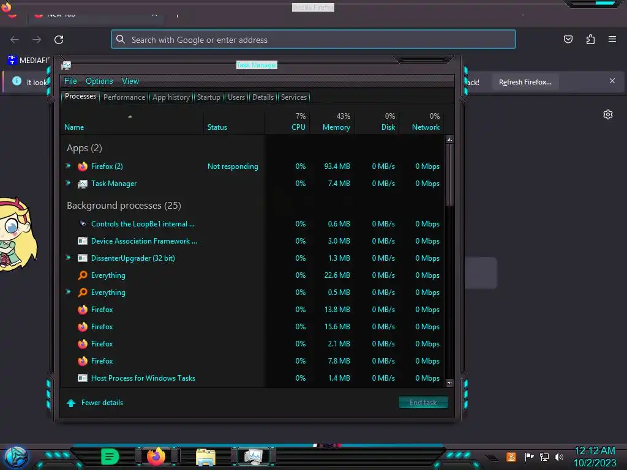Image resolution: width=627 pixels, height=470 pixels.
Task: Click Firefox memory value 93.4 MB
Action: 337,166
